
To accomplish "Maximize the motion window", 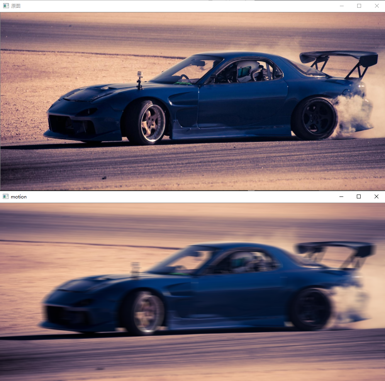I will pos(359,196).
